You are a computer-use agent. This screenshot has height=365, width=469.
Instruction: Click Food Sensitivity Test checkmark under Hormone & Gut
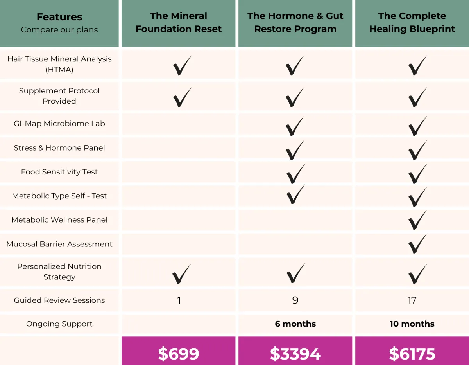tap(295, 174)
